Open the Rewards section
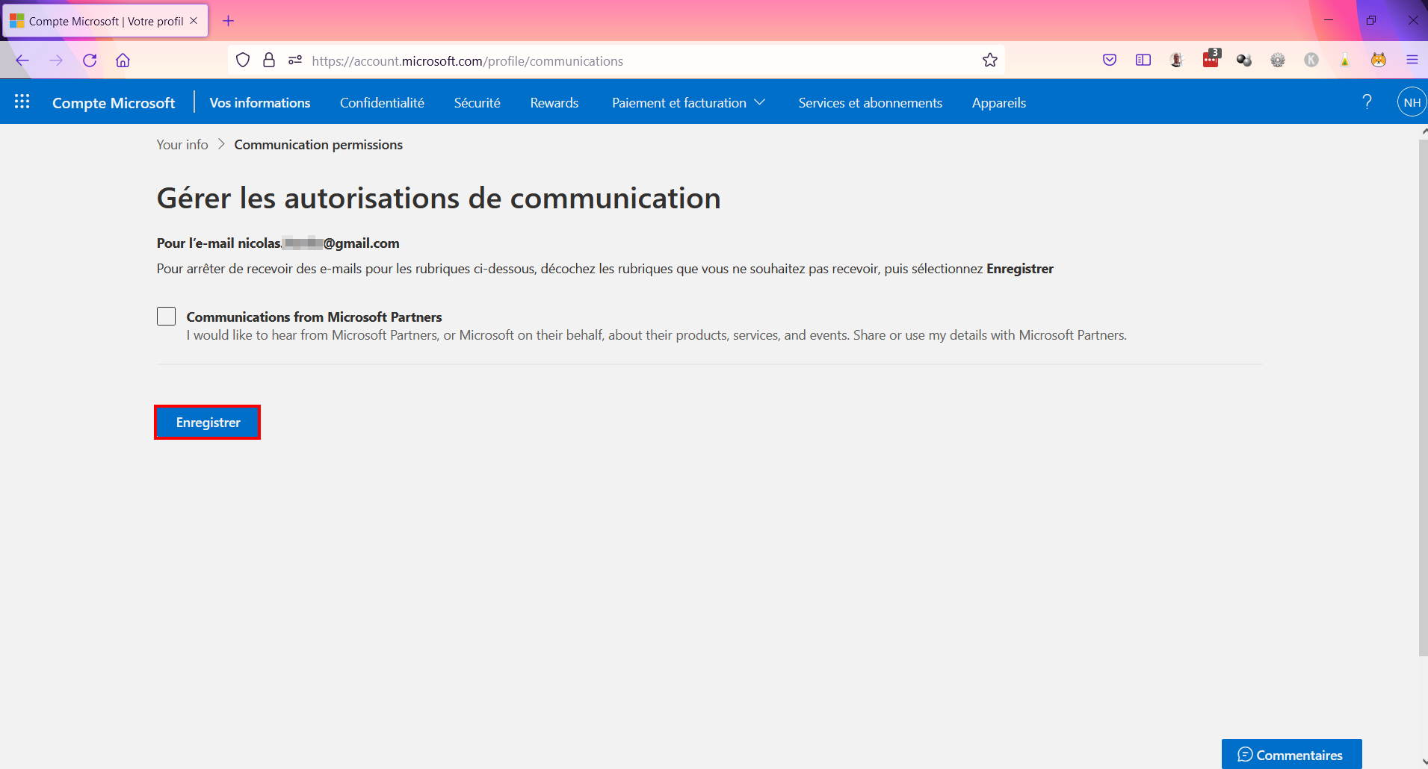This screenshot has width=1428, height=769. coord(554,103)
